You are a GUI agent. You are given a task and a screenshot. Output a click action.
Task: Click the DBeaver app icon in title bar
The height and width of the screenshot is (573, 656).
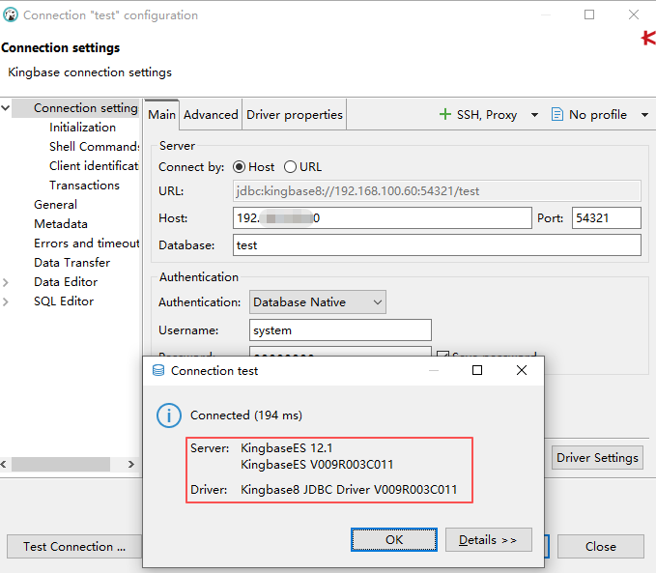tap(11, 15)
